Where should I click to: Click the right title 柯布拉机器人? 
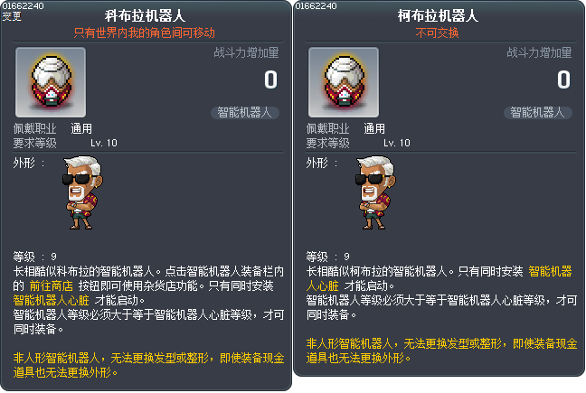tap(438, 16)
